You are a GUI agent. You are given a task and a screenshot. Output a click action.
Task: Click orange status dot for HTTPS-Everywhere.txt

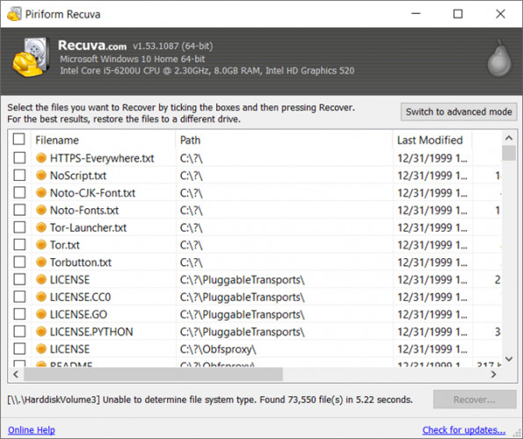(41, 158)
